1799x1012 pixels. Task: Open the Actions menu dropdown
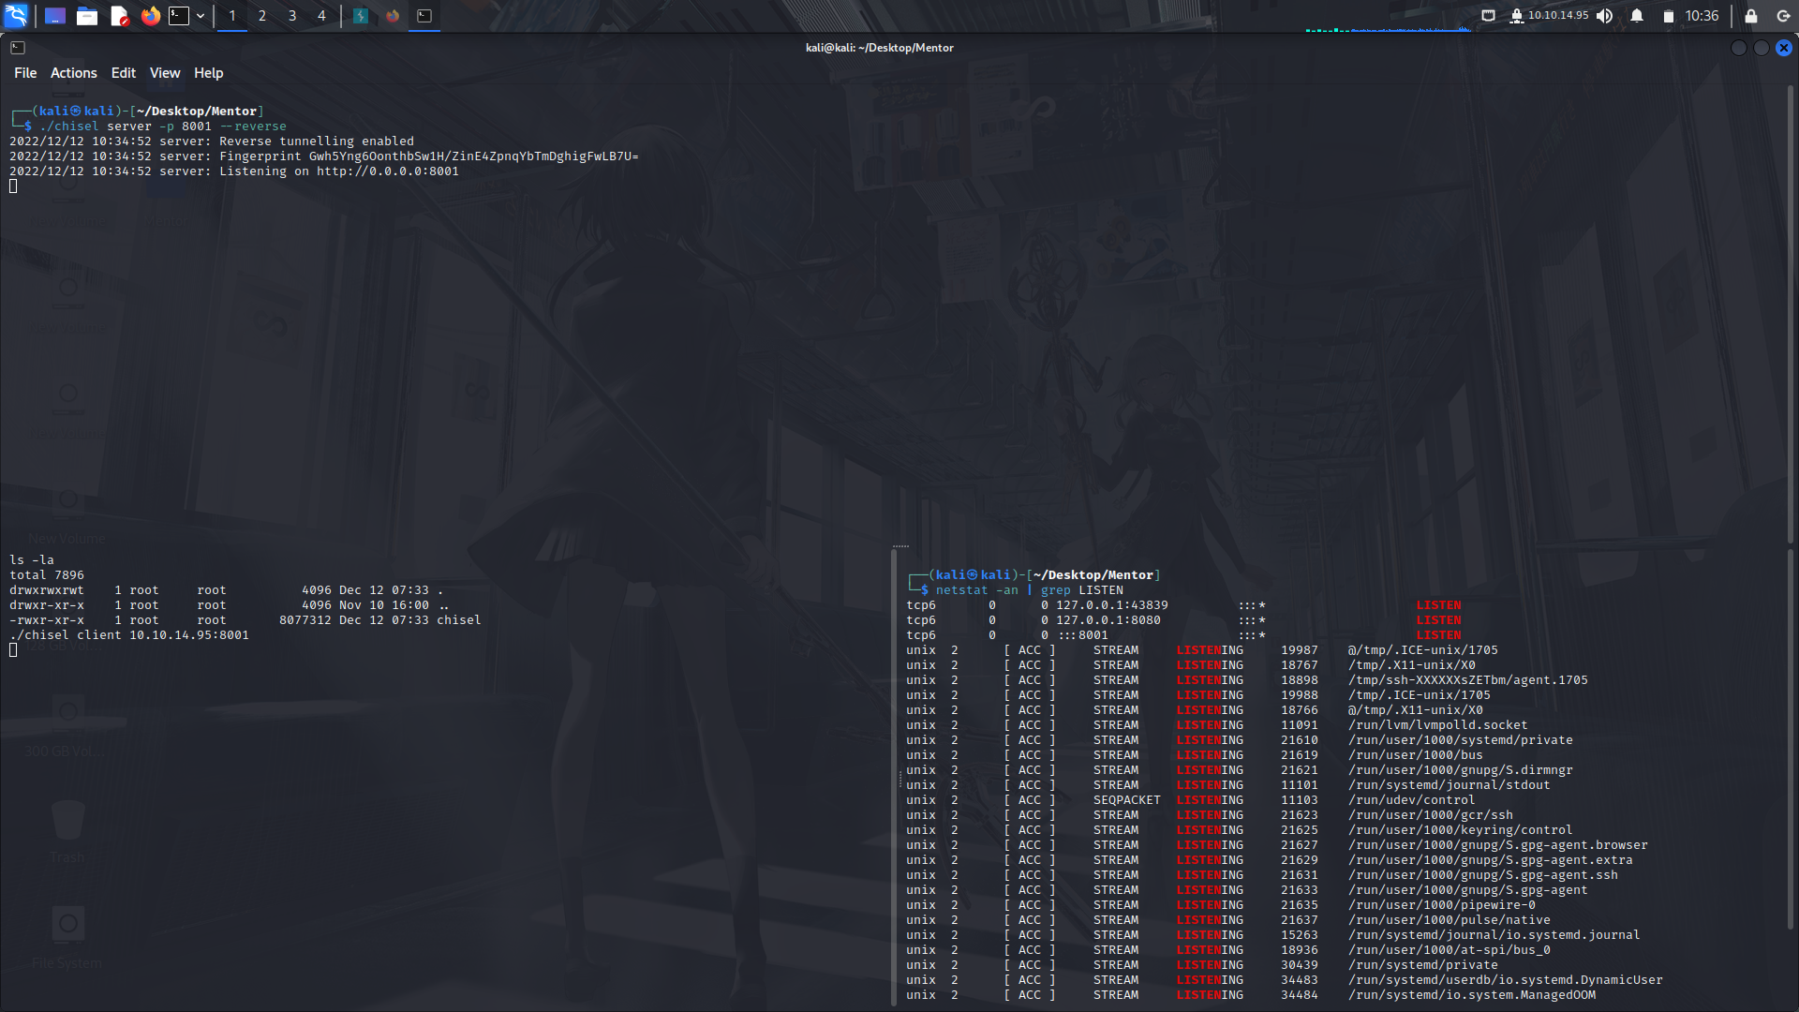[73, 72]
